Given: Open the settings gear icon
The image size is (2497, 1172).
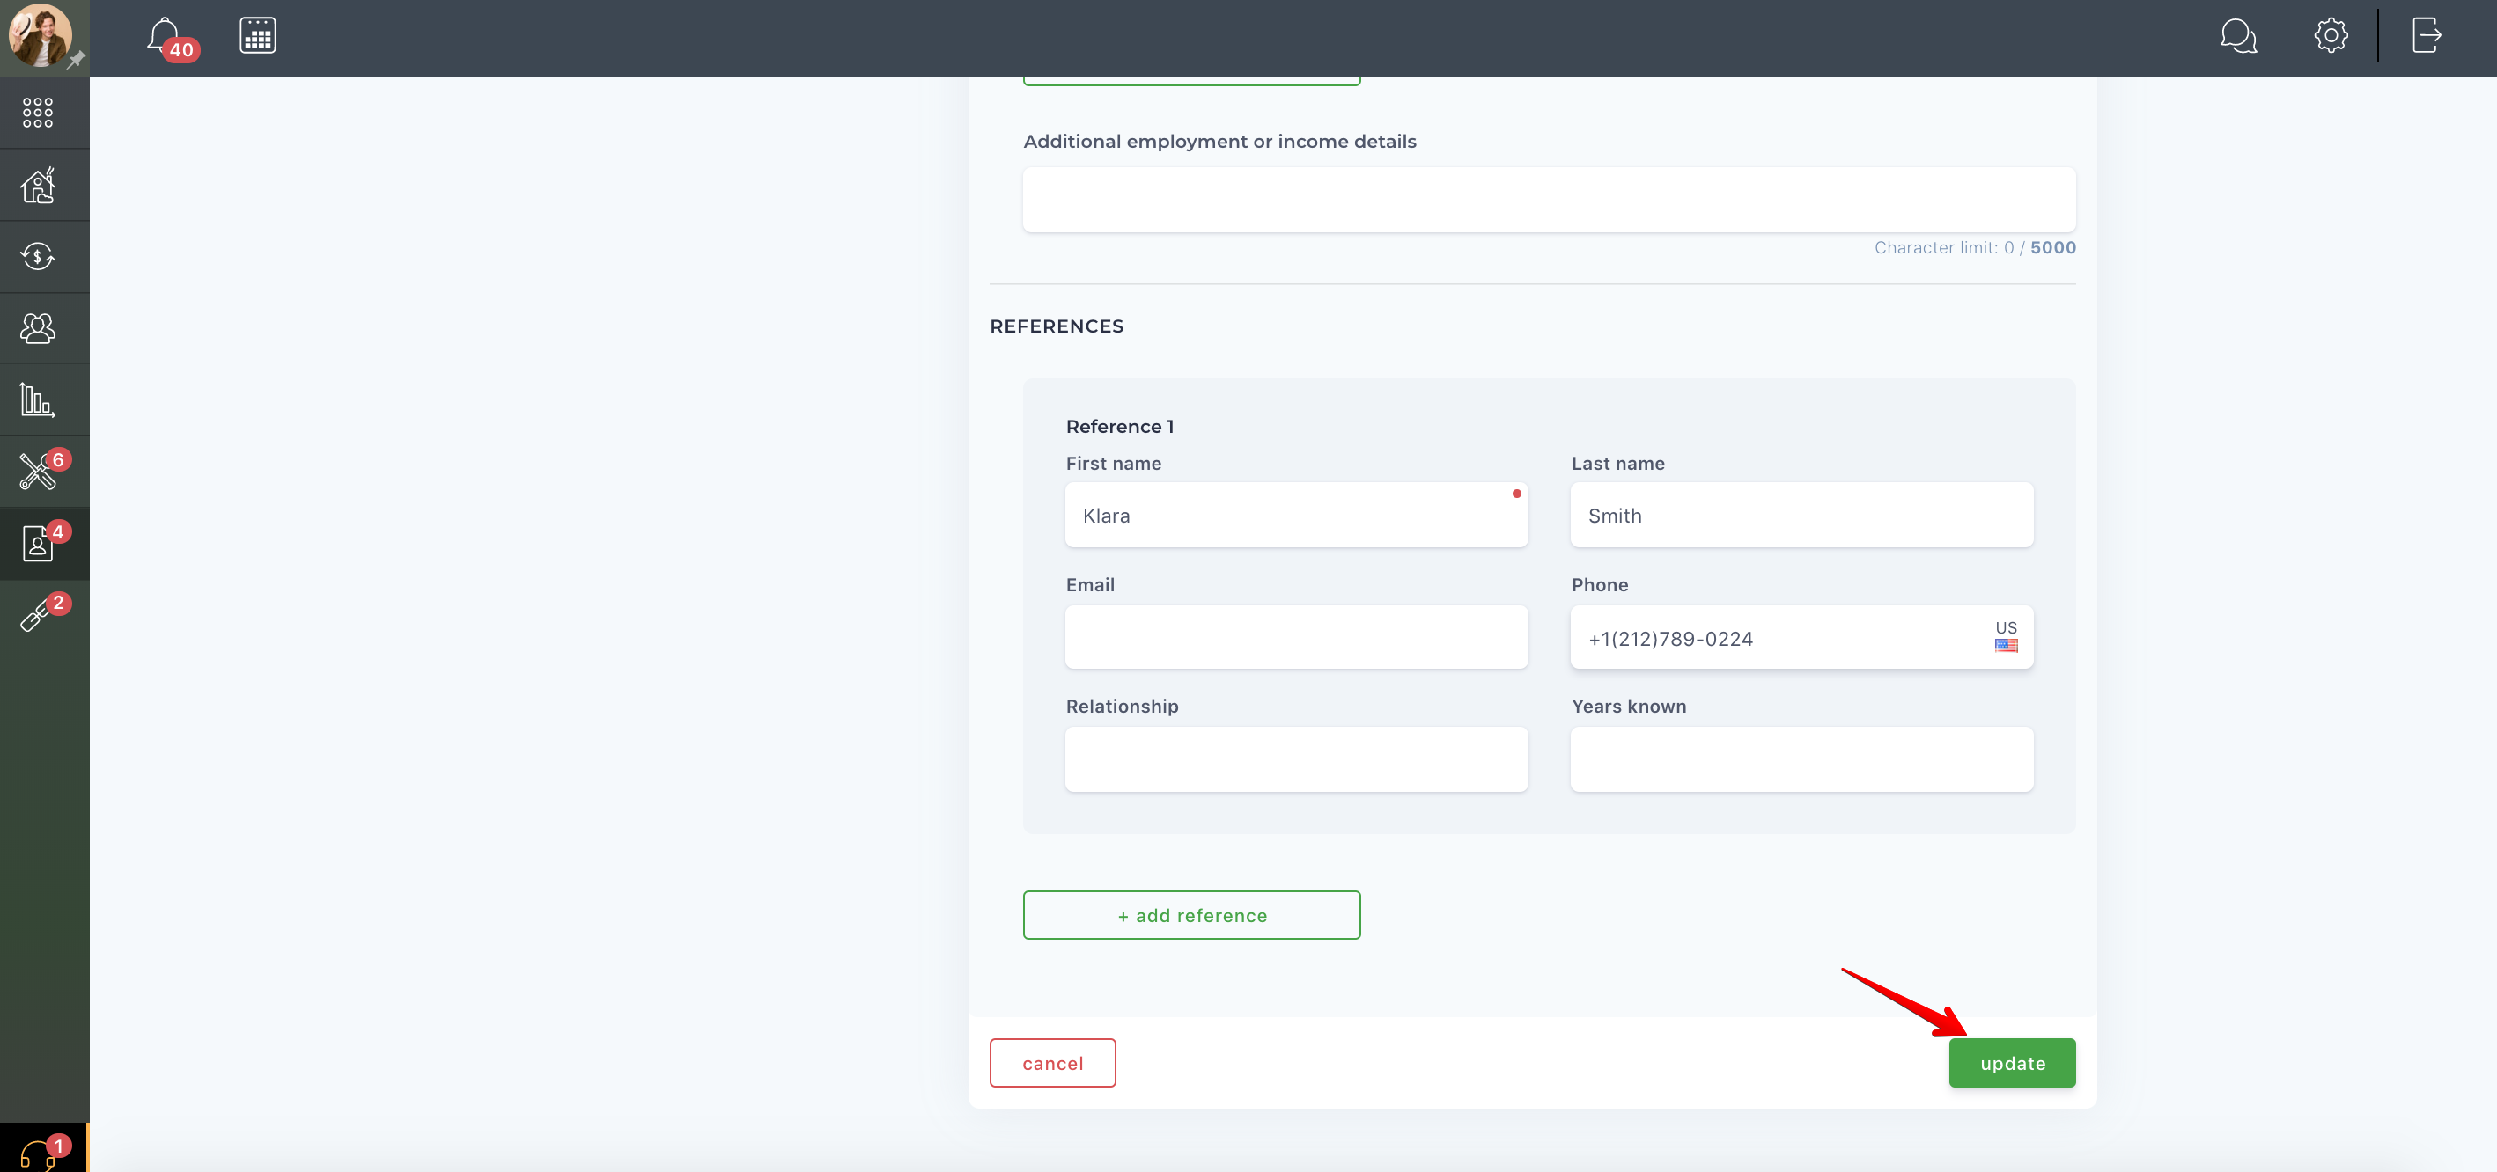Looking at the screenshot, I should (2331, 36).
